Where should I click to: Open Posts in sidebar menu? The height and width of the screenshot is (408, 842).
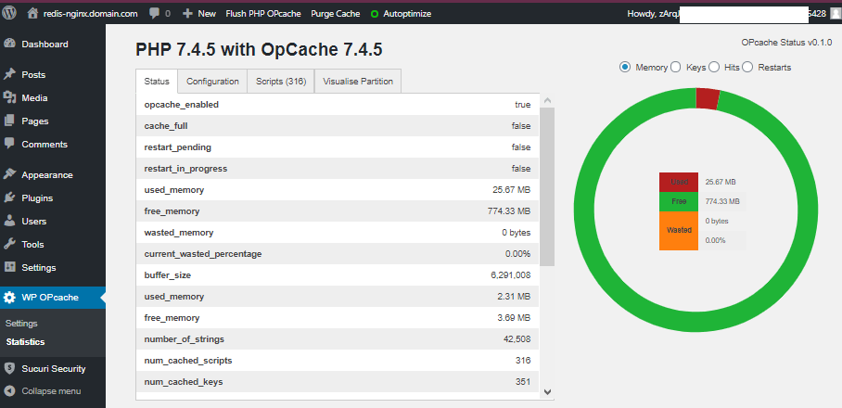pos(33,74)
